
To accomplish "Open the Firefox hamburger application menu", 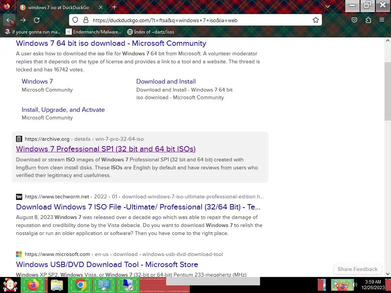I will click(x=382, y=20).
